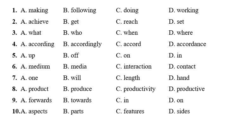The width and height of the screenshot is (228, 120).
Task: Choose C. features answer
Action: (130, 111)
